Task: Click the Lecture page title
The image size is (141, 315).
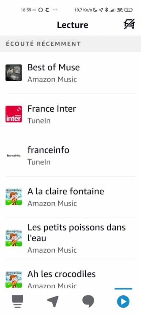Action: tap(72, 25)
